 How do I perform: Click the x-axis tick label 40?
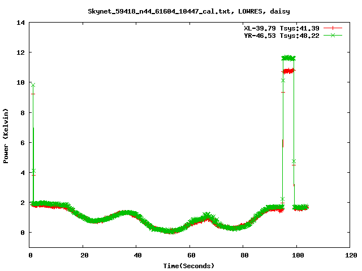(x=137, y=255)
